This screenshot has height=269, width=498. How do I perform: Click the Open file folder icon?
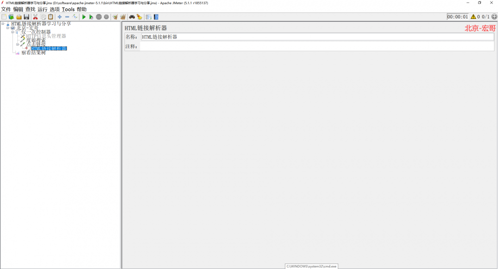point(19,17)
